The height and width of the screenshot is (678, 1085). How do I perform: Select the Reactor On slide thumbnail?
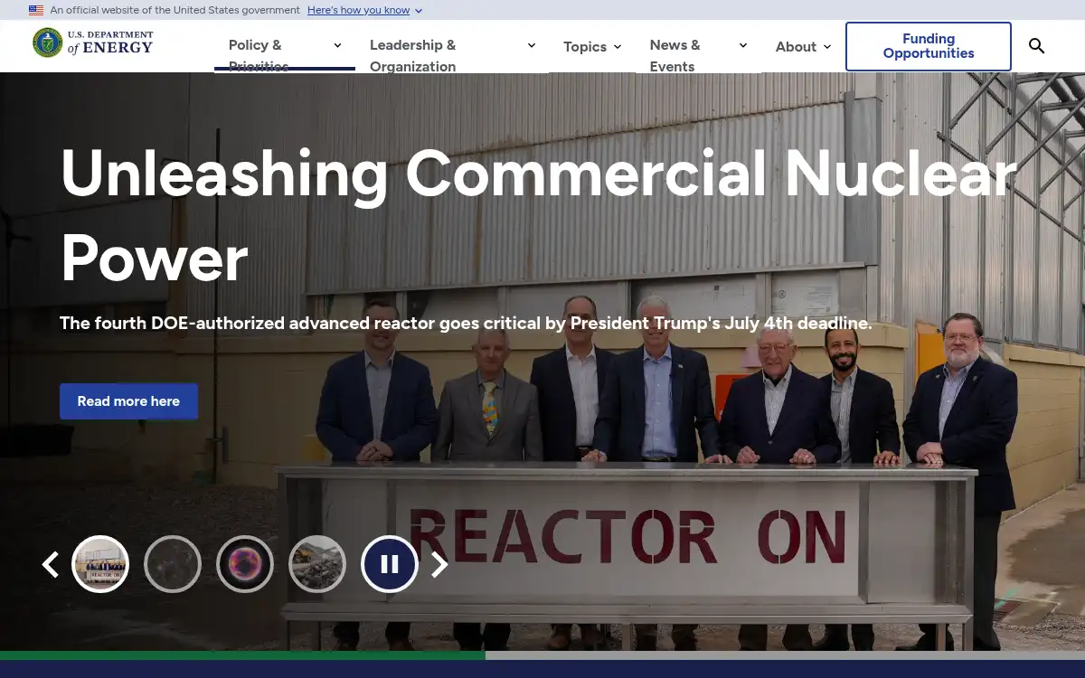pos(100,564)
